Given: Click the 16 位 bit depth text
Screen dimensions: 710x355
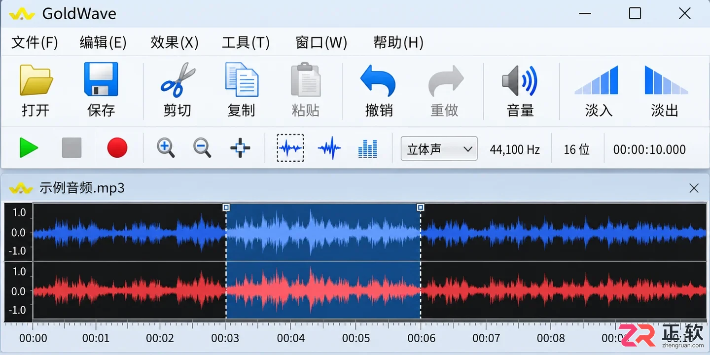Looking at the screenshot, I should (x=577, y=149).
